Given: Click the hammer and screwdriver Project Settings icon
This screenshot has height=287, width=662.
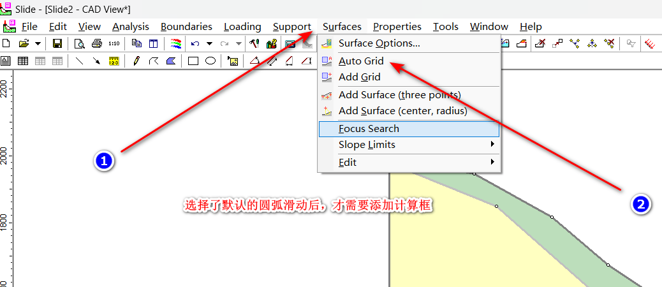Looking at the screenshot, I should pyautogui.click(x=254, y=43).
